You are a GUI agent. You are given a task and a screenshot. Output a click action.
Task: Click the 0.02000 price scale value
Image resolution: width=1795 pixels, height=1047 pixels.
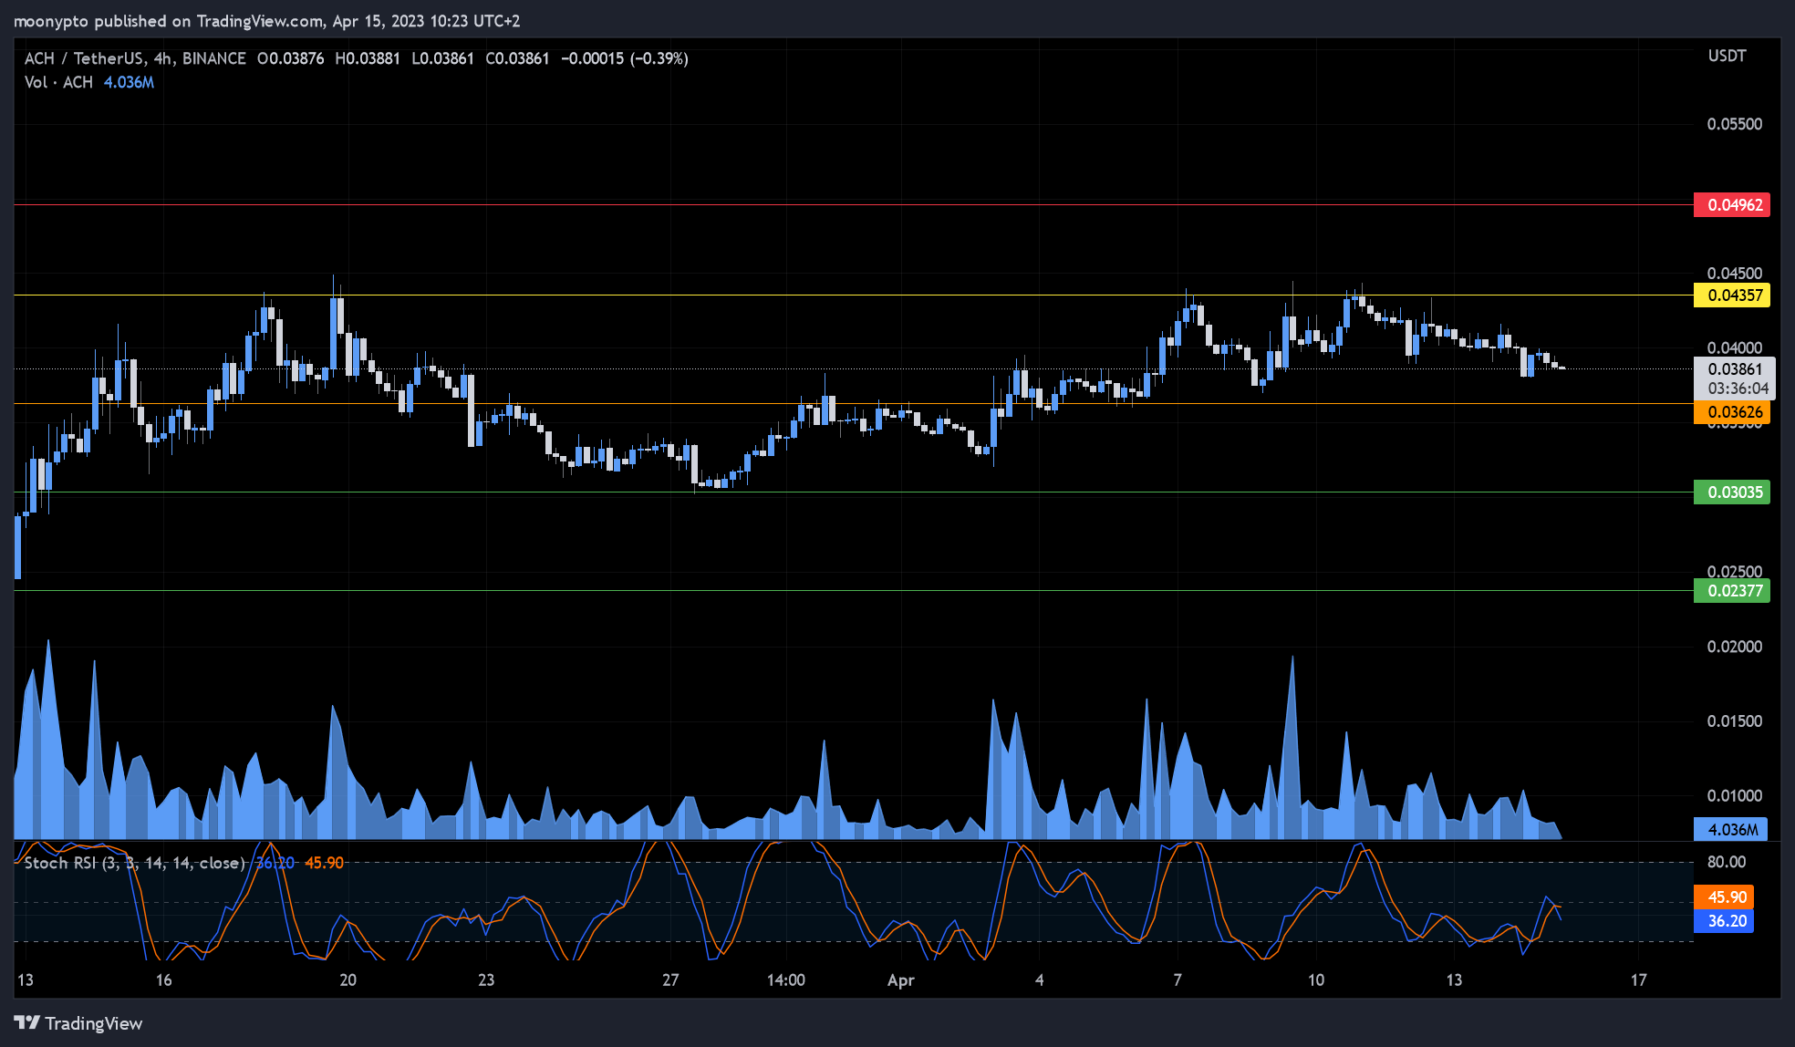(1735, 647)
